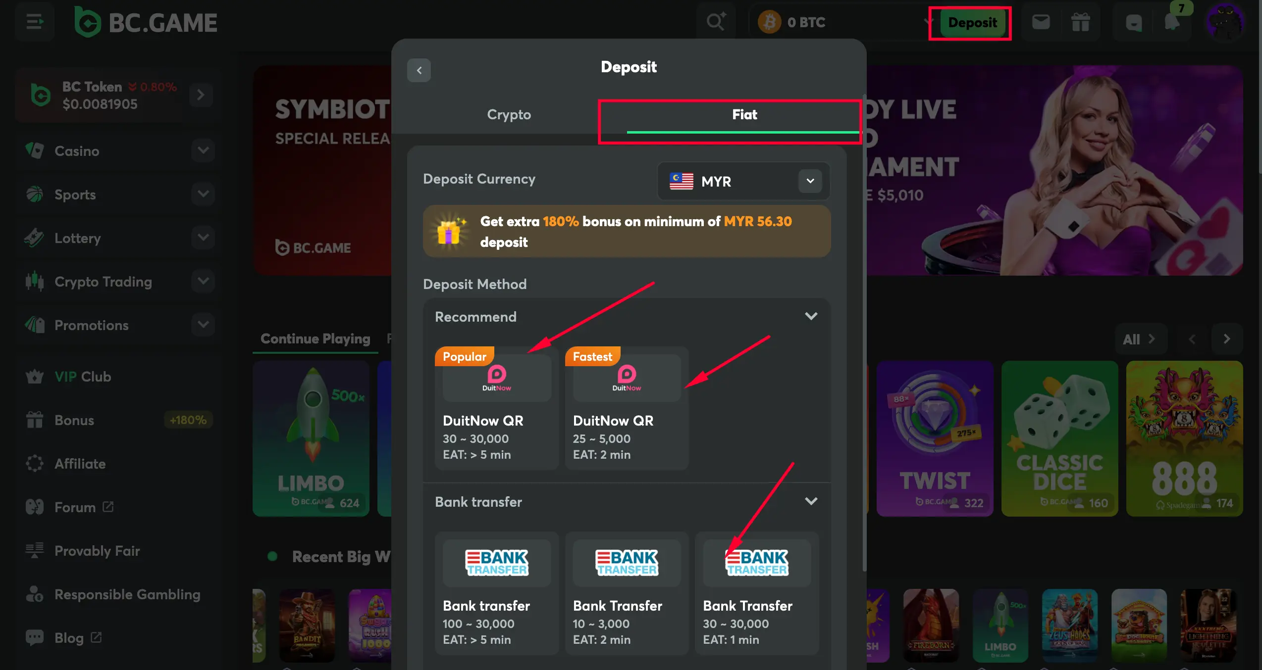The height and width of the screenshot is (670, 1262).
Task: Choose Bank Transfer 30–30,000
Action: (757, 593)
